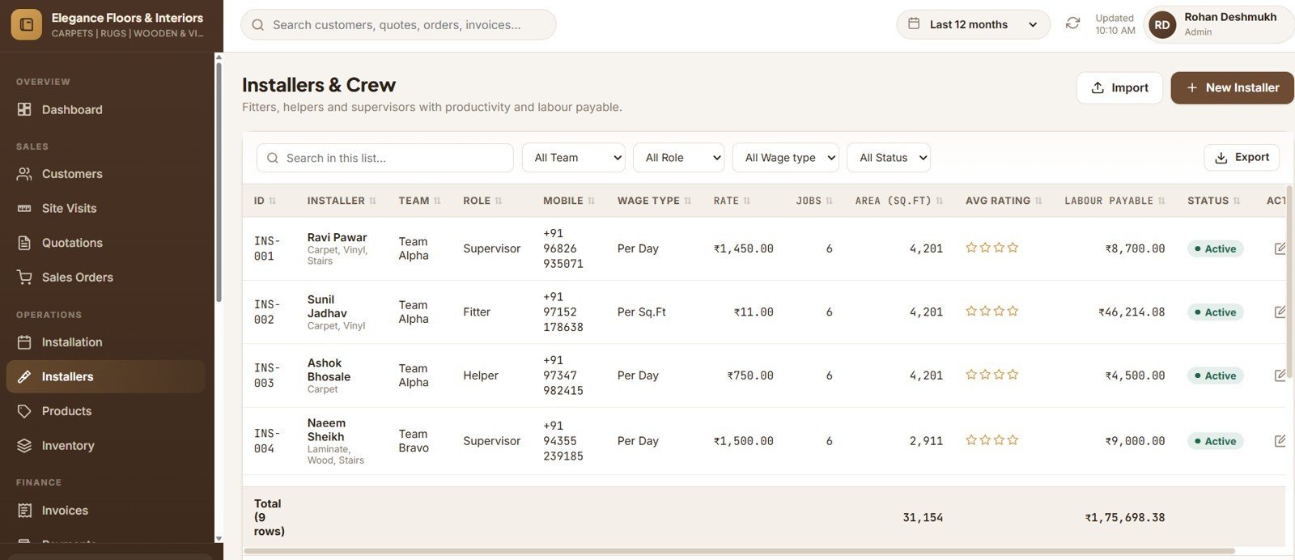1295x560 pixels.
Task: Click the refresh data icon
Action: pos(1072,23)
